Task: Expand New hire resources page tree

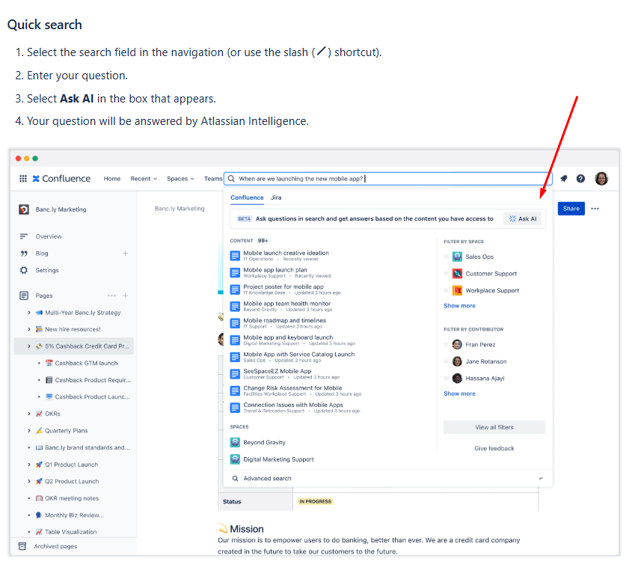Action: click(29, 329)
